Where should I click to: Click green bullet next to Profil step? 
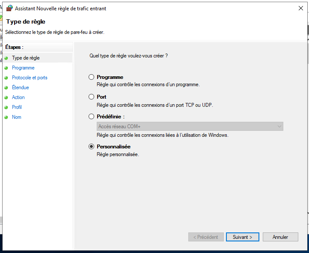coord(6,108)
